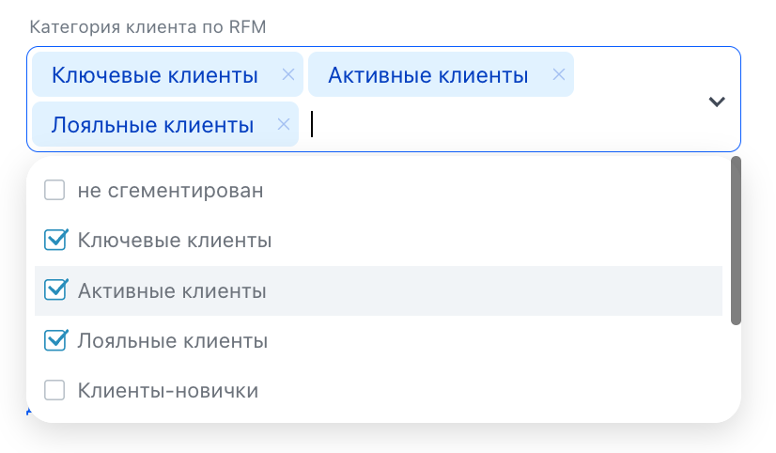Uncheck the Активные клиенты checkbox in list
The height and width of the screenshot is (453, 776).
click(55, 290)
